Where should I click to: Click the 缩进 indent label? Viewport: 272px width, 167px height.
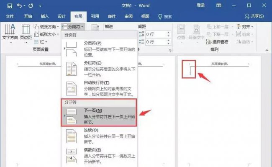(x=109, y=26)
